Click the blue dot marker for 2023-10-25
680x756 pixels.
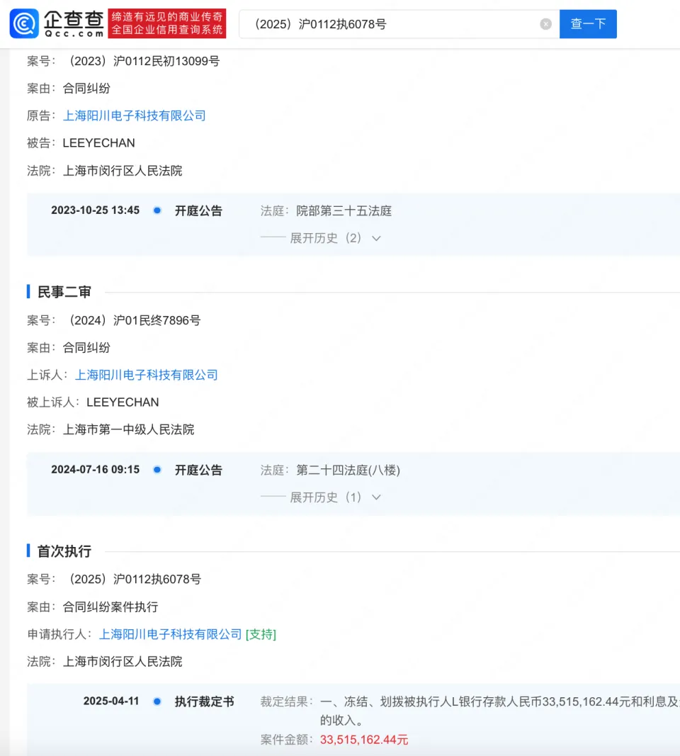pyautogui.click(x=157, y=210)
